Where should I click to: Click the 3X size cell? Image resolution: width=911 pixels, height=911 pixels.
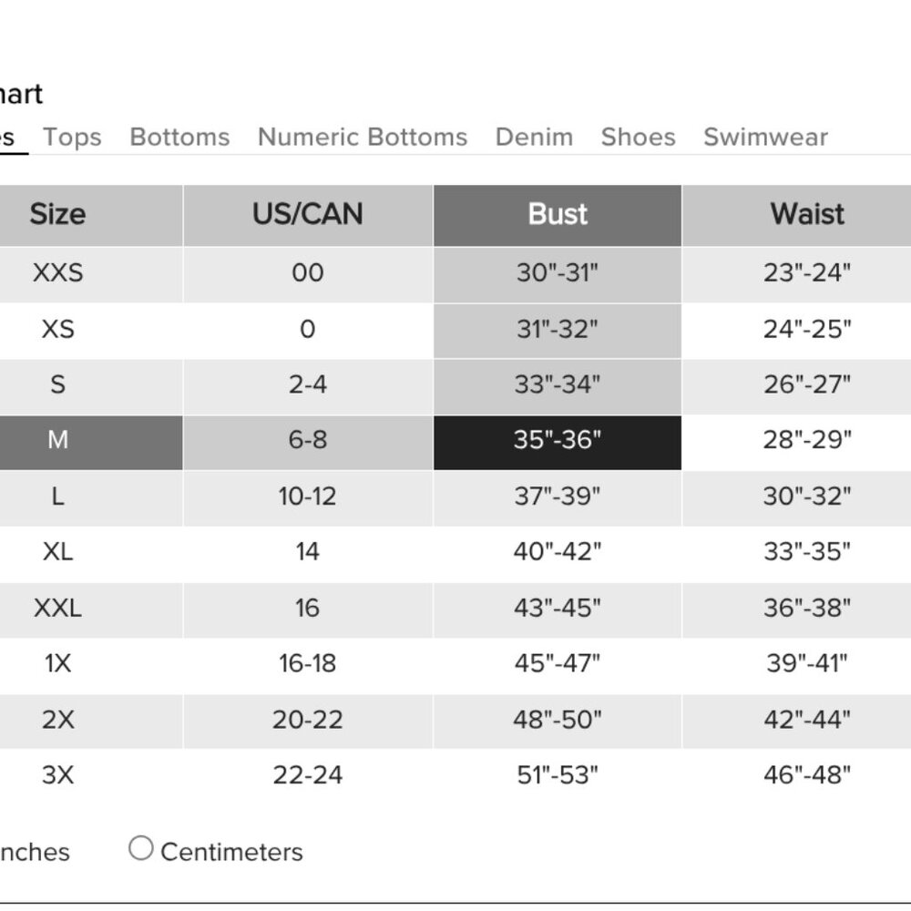click(57, 775)
